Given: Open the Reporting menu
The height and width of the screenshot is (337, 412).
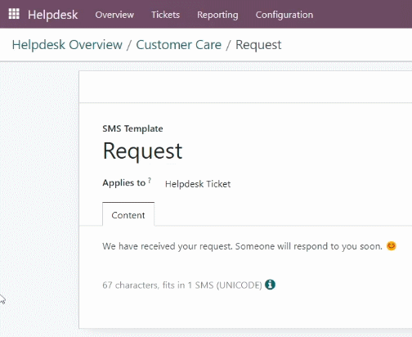Looking at the screenshot, I should pyautogui.click(x=217, y=15).
